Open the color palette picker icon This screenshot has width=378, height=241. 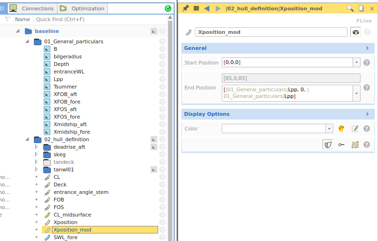[341, 129]
